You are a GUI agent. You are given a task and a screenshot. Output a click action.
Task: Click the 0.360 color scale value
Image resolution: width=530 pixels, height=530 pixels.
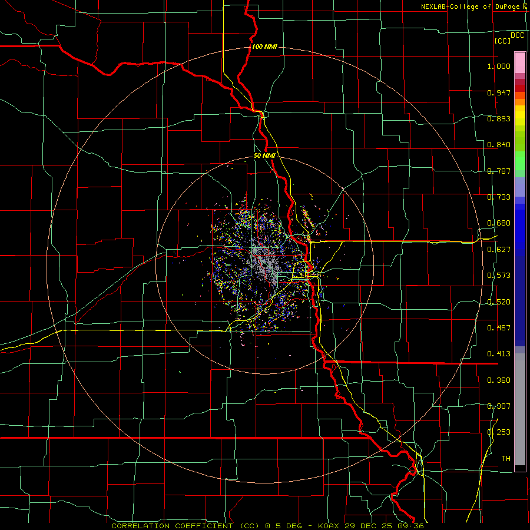[x=499, y=380]
